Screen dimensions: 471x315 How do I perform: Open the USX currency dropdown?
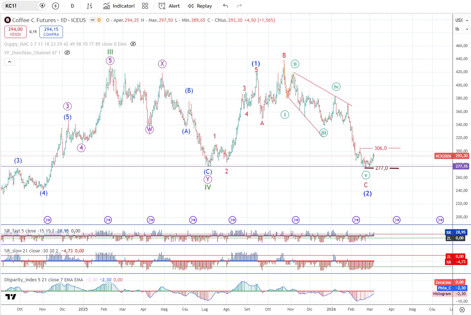click(x=459, y=20)
